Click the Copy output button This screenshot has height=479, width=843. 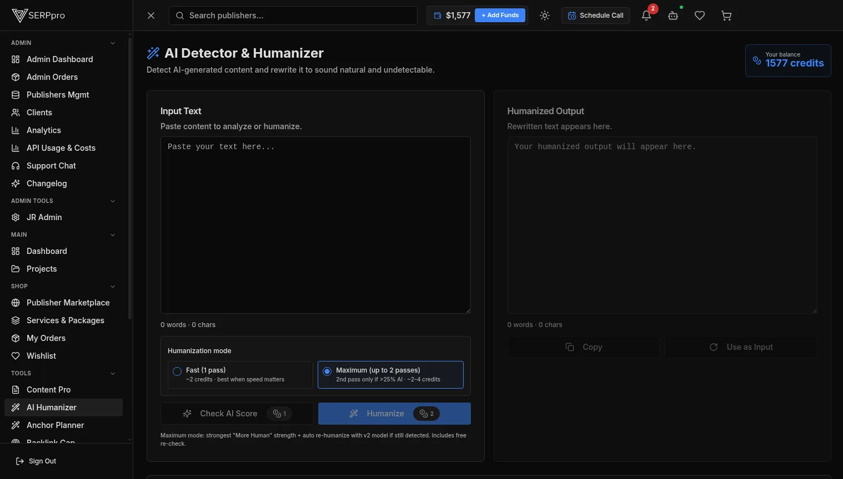(584, 347)
